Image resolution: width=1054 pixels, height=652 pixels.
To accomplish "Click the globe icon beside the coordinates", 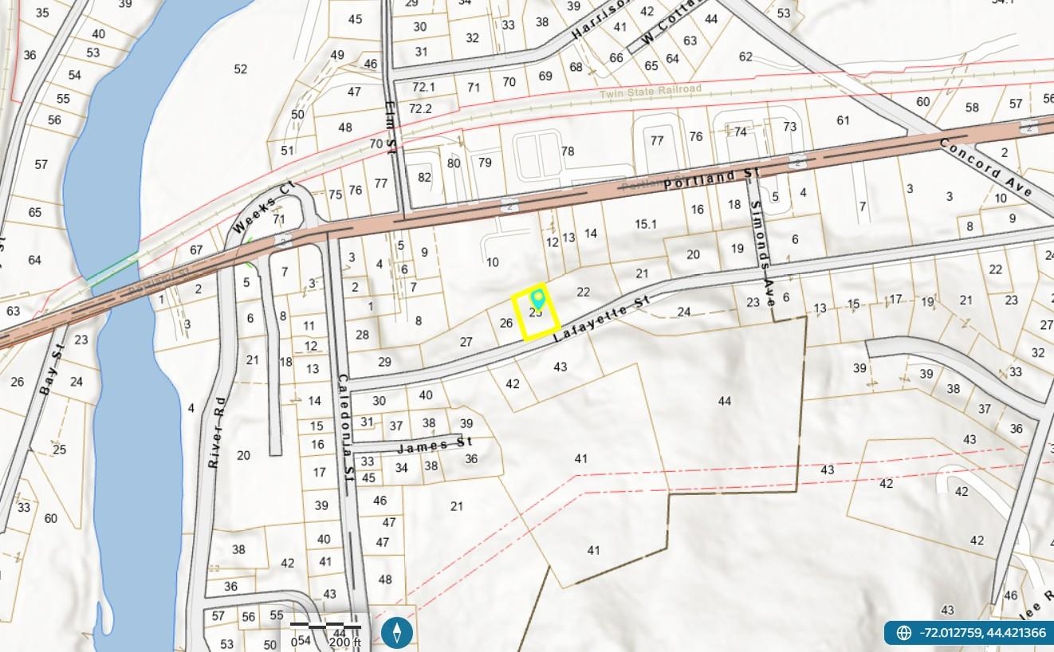I will click(903, 633).
